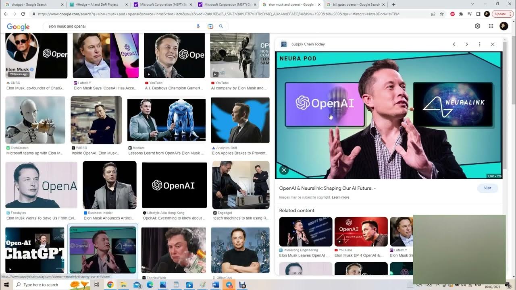Open OpenAI & Neuralink title link
The width and height of the screenshot is (516, 290).
click(327, 188)
